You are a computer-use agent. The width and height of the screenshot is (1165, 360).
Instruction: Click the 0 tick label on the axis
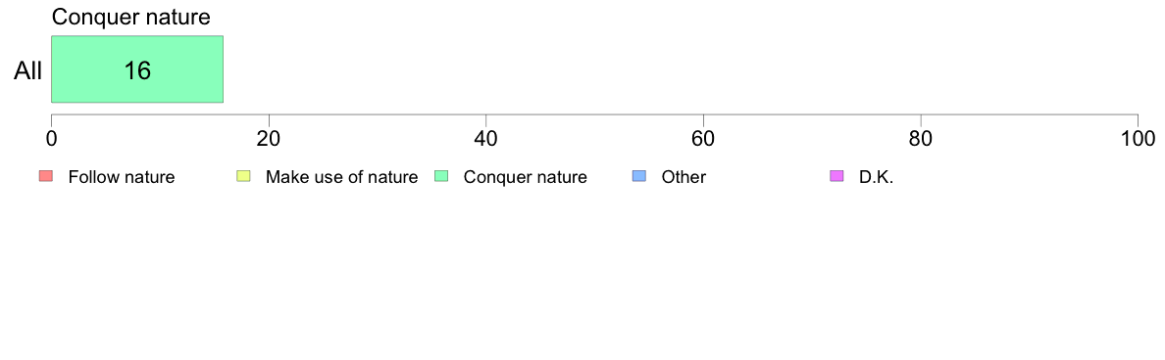click(51, 138)
